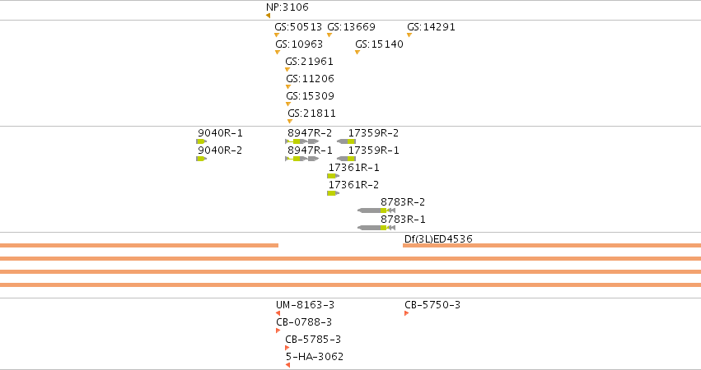Screen dimensions: 701x370
Task: Pick the GS:15309 insertion triangle
Action: [288, 104]
